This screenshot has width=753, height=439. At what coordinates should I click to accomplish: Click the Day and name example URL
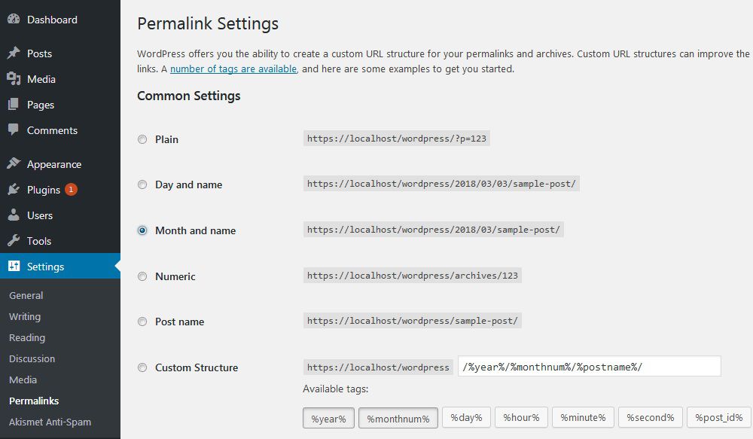click(x=441, y=184)
